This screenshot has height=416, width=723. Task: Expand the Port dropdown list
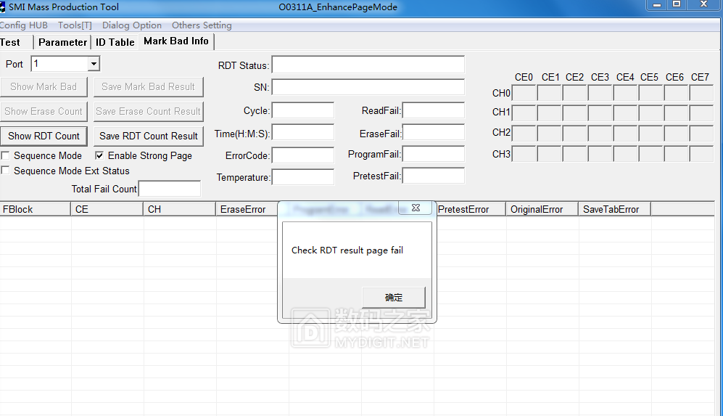(94, 64)
